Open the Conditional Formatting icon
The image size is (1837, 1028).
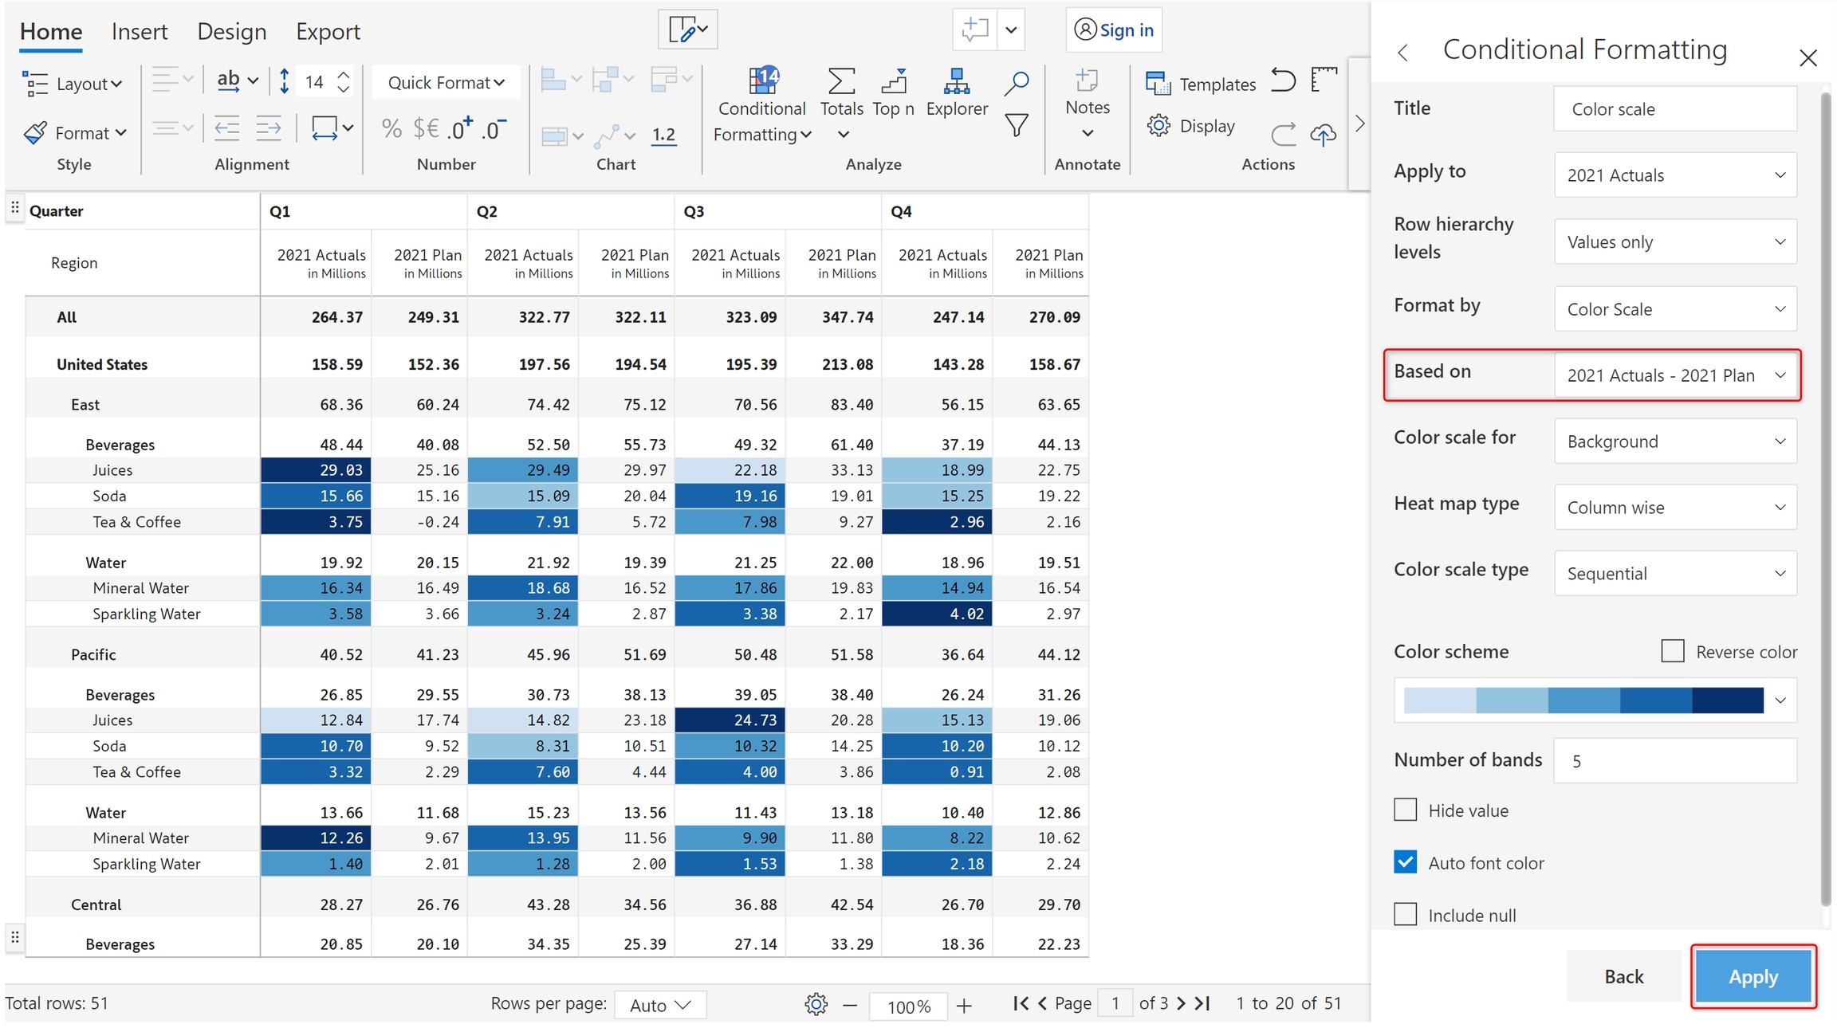pyautogui.click(x=761, y=80)
